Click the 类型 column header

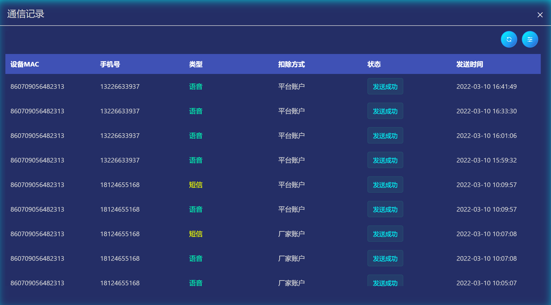point(196,64)
